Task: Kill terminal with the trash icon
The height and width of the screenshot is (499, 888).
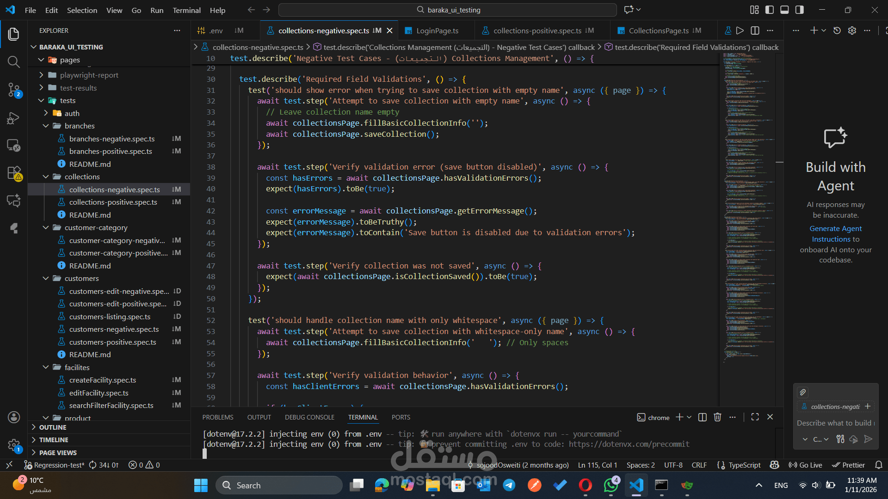Action: pyautogui.click(x=717, y=417)
